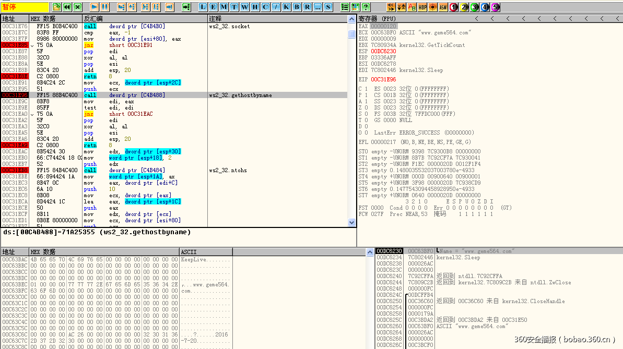623x349 pixels.
Task: Open the Help question mark icon
Action: click(366, 7)
